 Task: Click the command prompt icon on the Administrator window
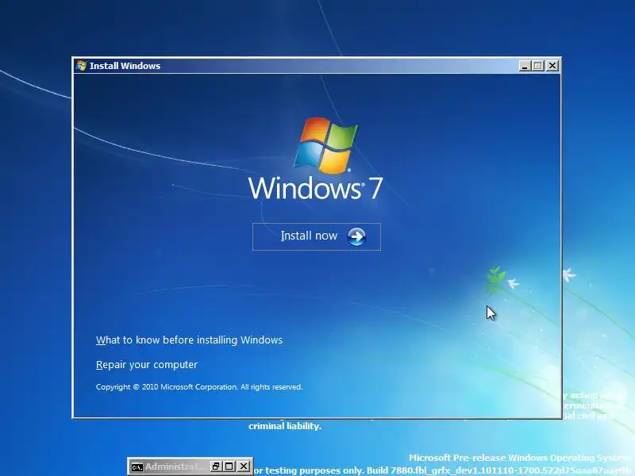137,466
